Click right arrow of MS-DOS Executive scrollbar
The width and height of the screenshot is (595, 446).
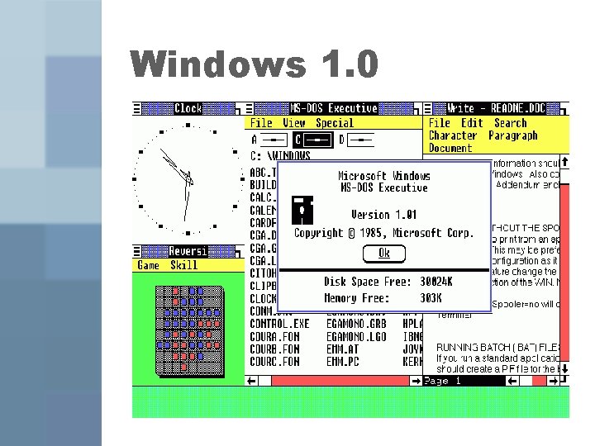(x=416, y=381)
